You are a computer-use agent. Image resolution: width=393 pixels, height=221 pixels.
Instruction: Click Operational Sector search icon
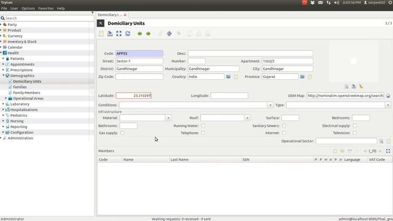(381, 141)
